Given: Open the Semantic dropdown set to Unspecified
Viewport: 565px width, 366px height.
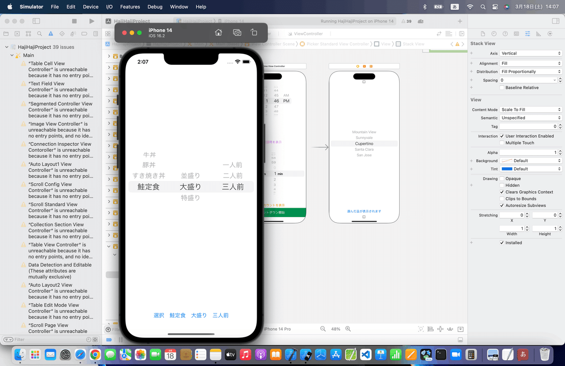Looking at the screenshot, I should click(x=531, y=118).
